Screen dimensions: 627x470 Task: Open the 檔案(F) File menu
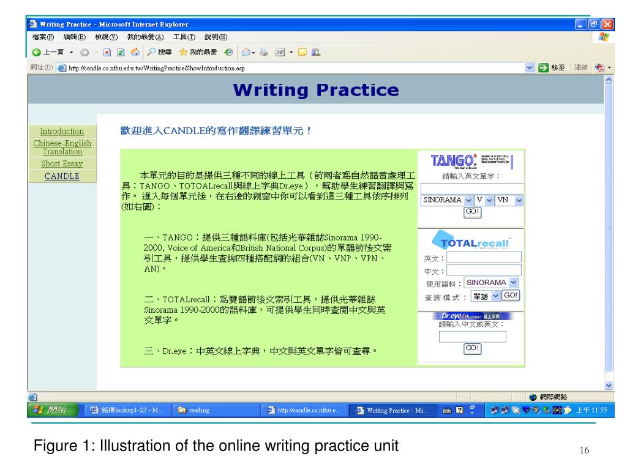point(43,37)
